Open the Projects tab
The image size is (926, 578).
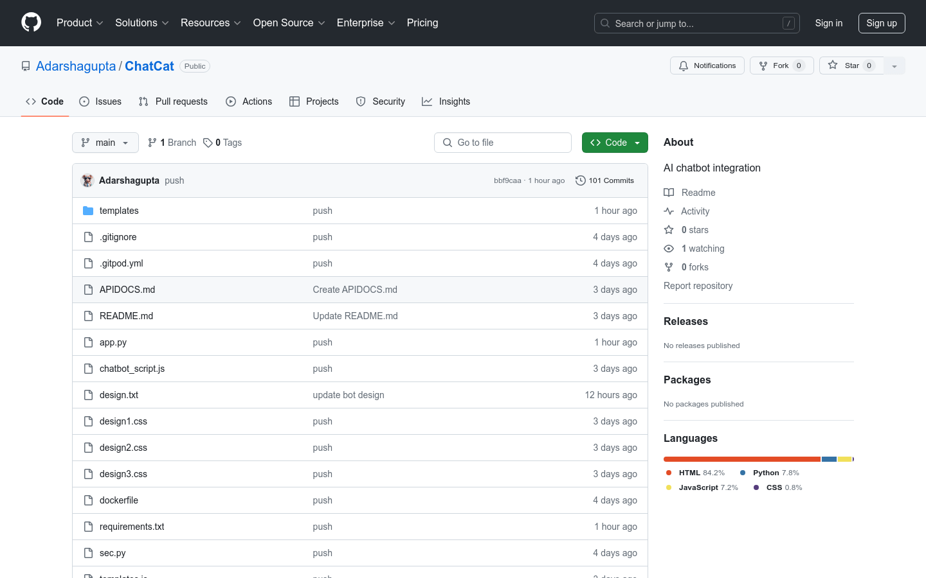(x=314, y=101)
